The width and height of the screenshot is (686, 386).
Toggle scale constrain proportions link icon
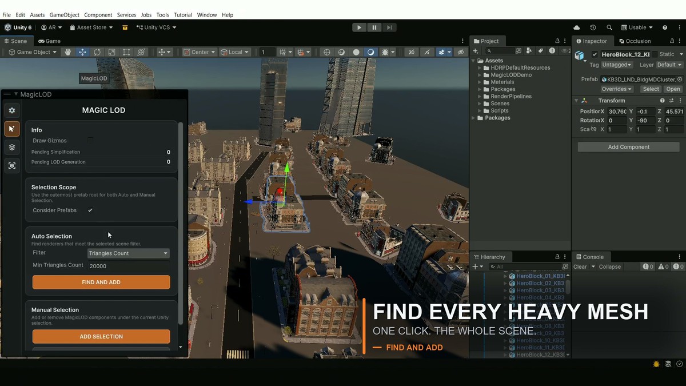point(593,129)
